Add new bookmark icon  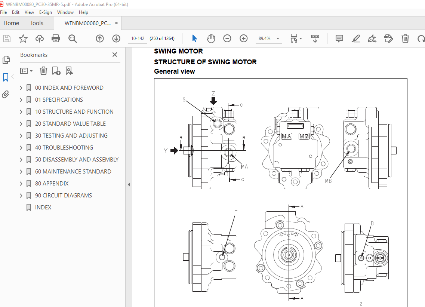56,71
